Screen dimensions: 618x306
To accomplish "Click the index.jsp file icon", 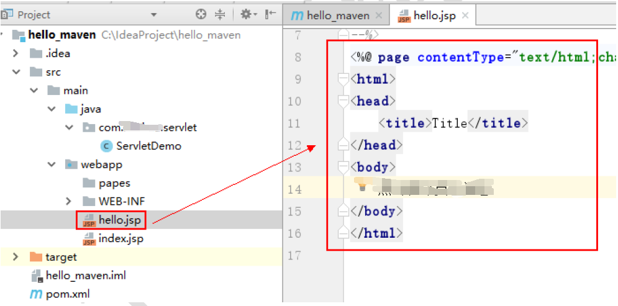I will (89, 239).
